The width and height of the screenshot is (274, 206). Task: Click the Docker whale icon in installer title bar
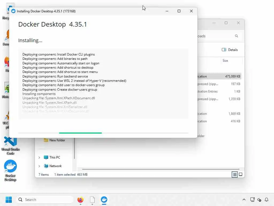coord(13,11)
